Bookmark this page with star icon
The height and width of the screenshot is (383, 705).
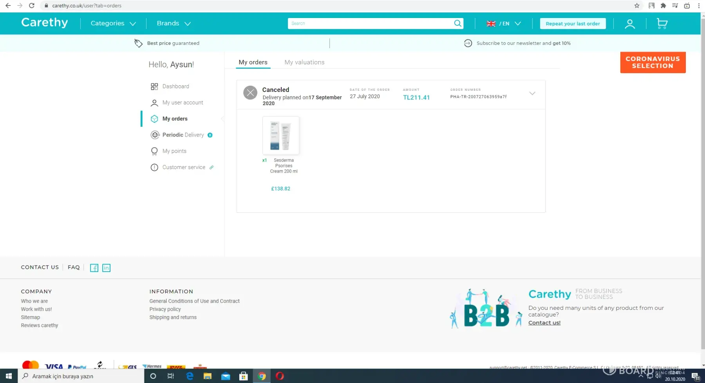coord(637,5)
